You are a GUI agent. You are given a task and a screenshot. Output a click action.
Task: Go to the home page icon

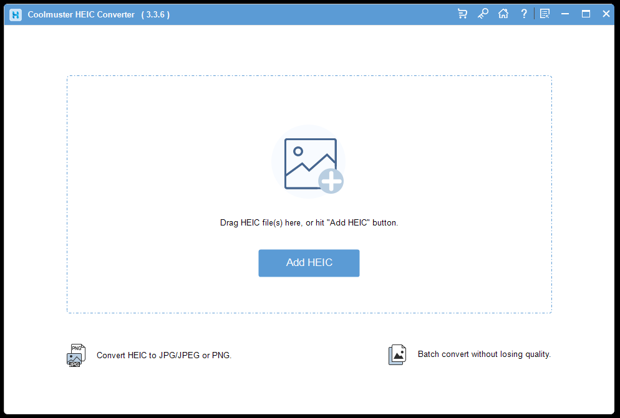(x=503, y=14)
